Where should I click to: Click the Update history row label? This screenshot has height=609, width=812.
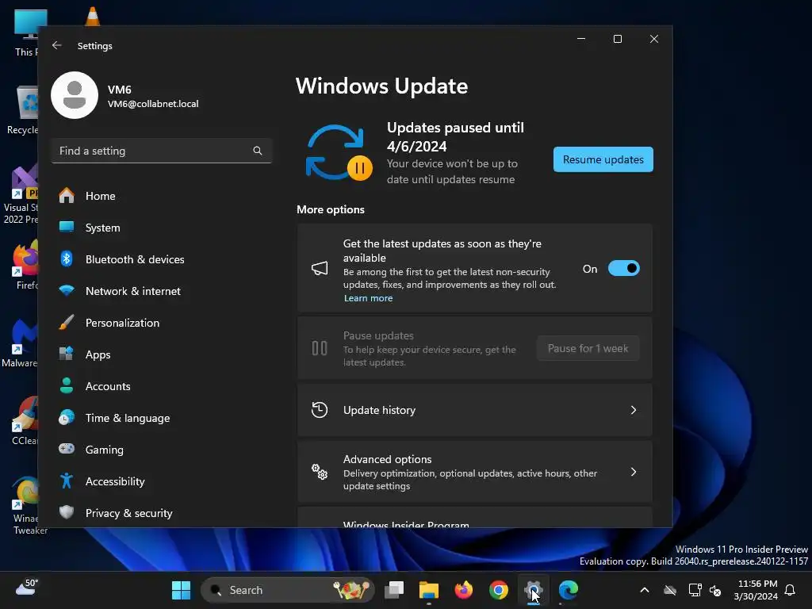coord(379,410)
